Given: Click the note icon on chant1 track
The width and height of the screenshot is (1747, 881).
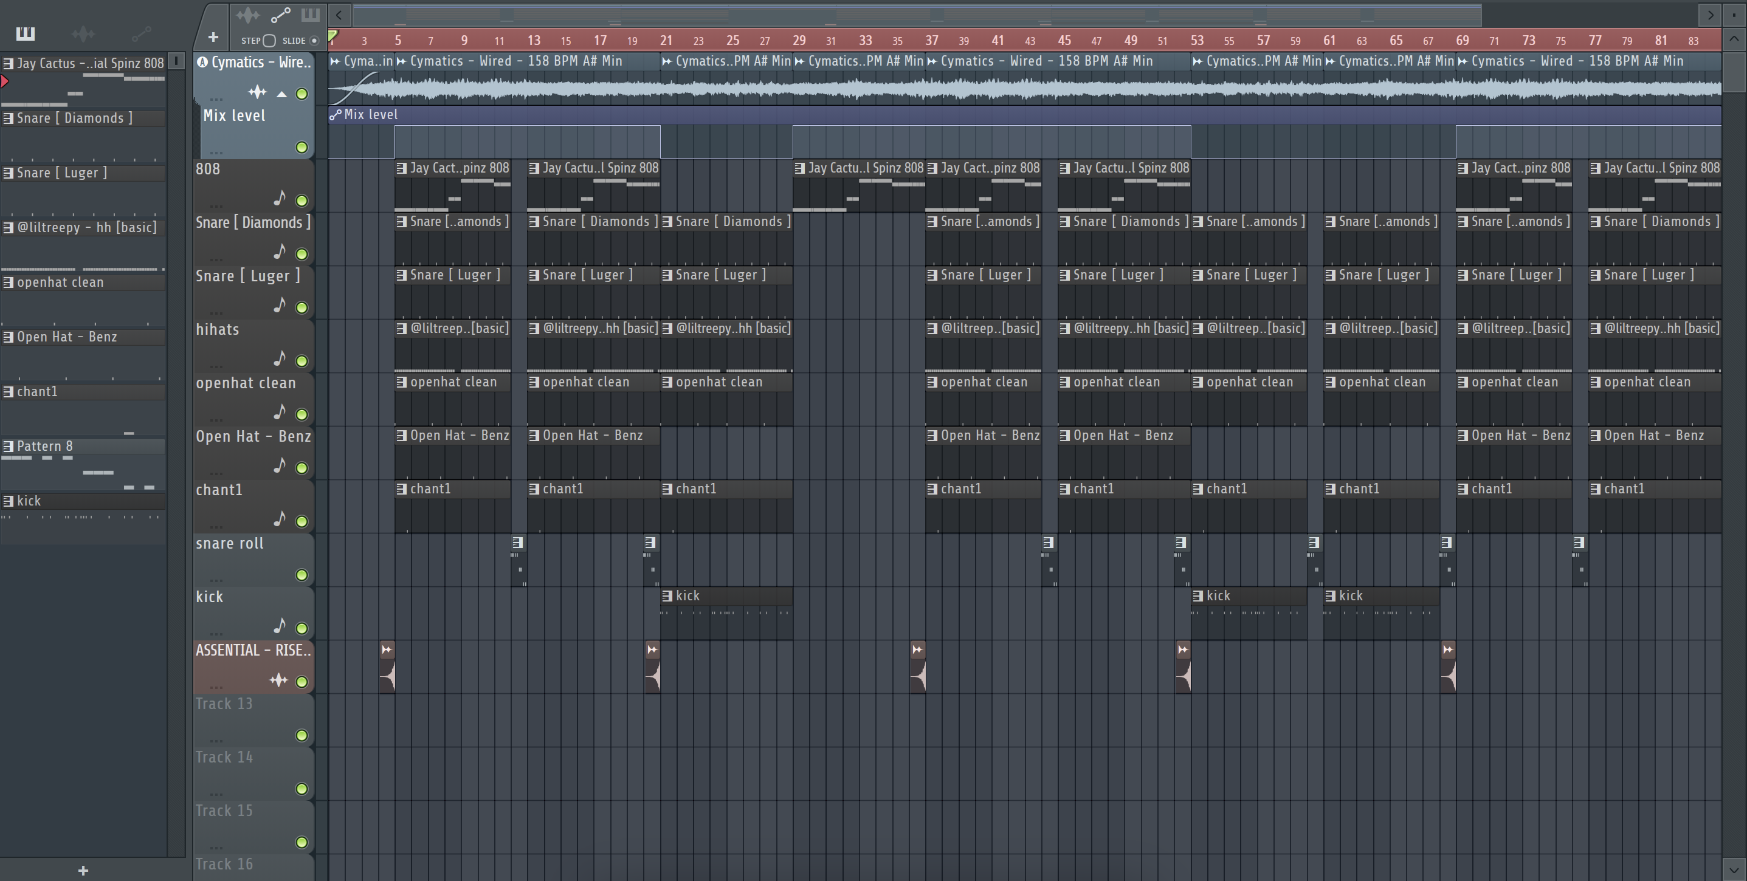Looking at the screenshot, I should click(280, 519).
